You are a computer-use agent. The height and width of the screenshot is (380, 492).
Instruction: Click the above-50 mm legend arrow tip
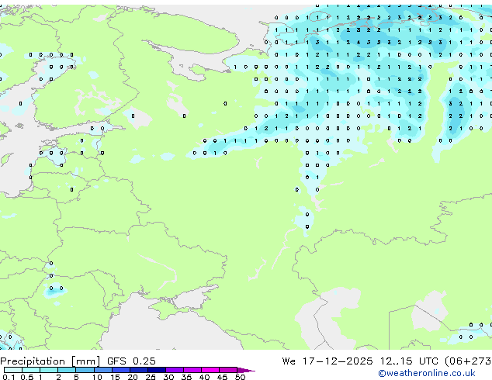(x=246, y=370)
